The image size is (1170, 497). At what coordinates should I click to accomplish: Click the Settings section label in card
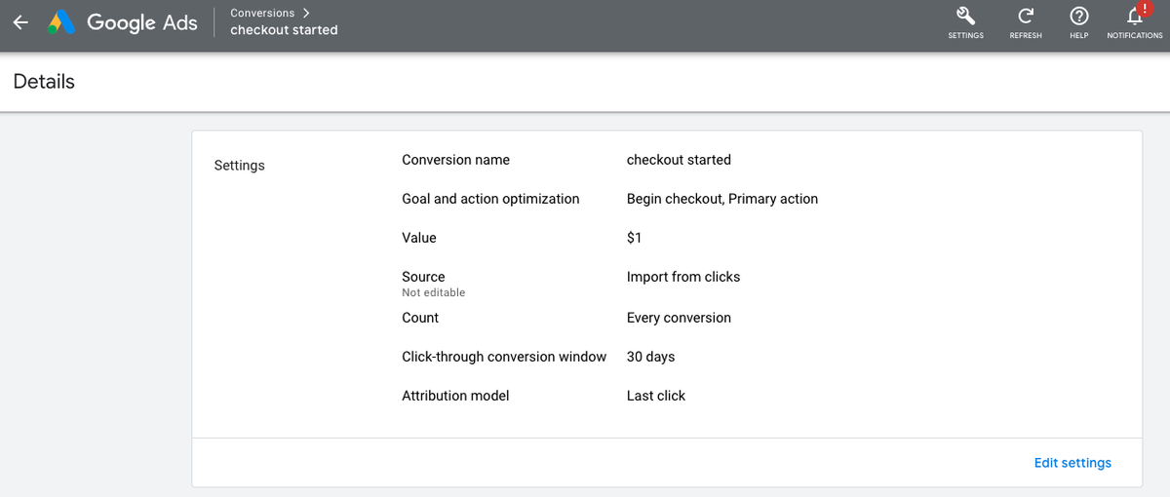click(239, 166)
